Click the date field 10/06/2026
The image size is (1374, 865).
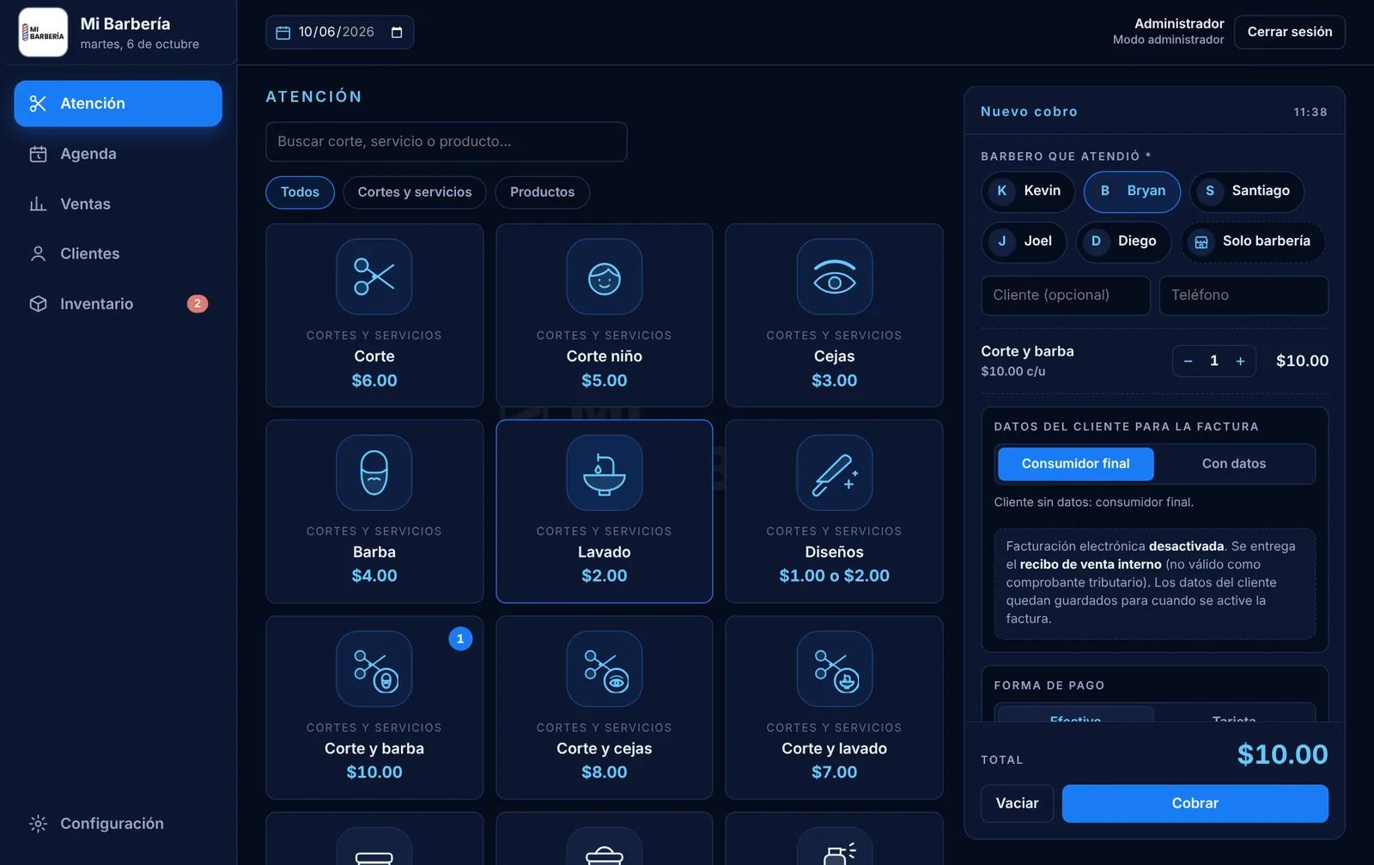[x=339, y=32]
